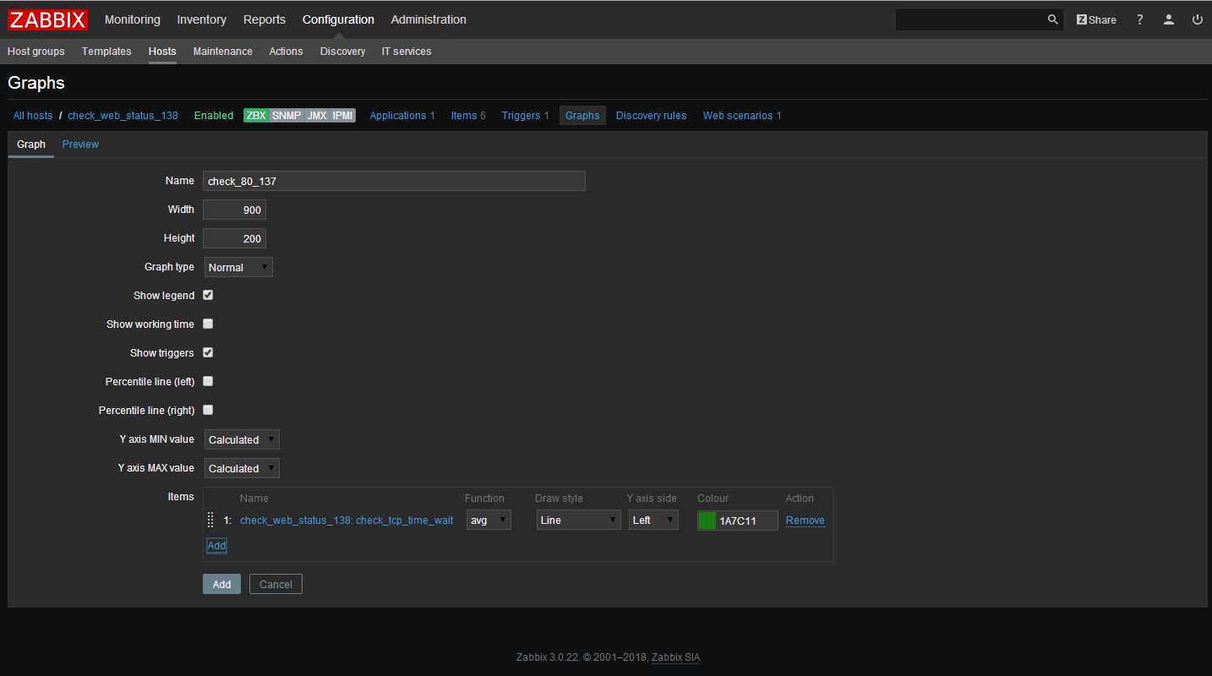Open Discovery rules link

pyautogui.click(x=651, y=116)
